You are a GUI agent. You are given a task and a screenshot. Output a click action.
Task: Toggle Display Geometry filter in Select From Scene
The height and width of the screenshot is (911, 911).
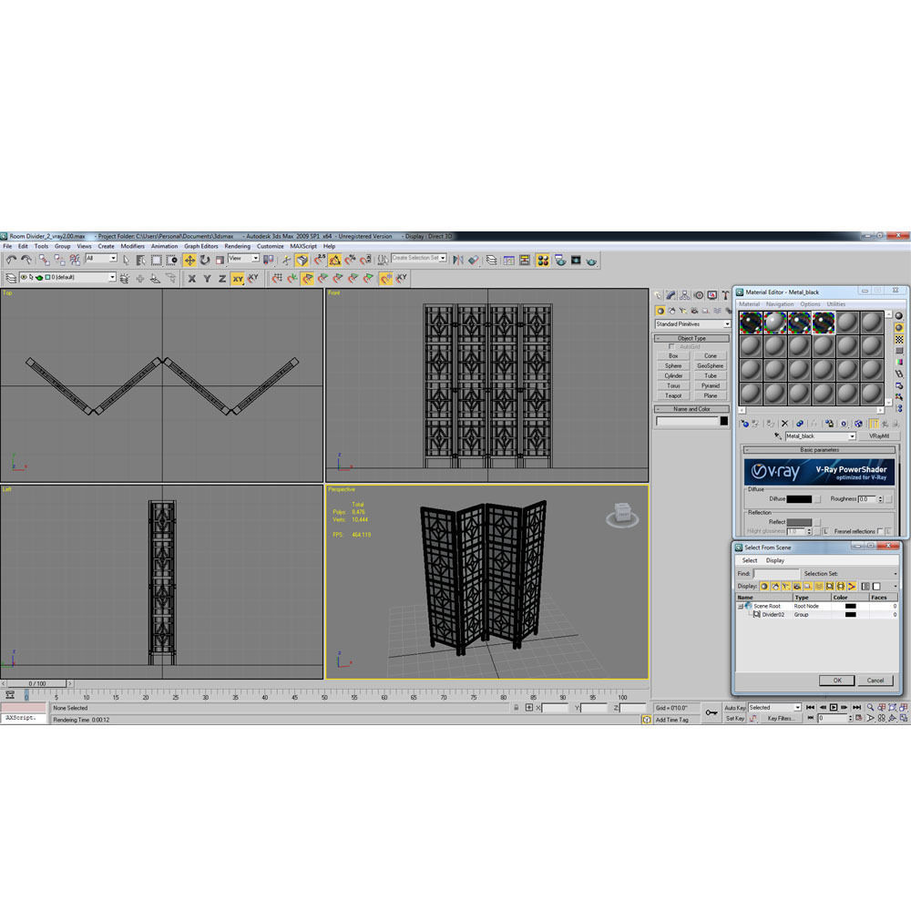click(x=764, y=586)
